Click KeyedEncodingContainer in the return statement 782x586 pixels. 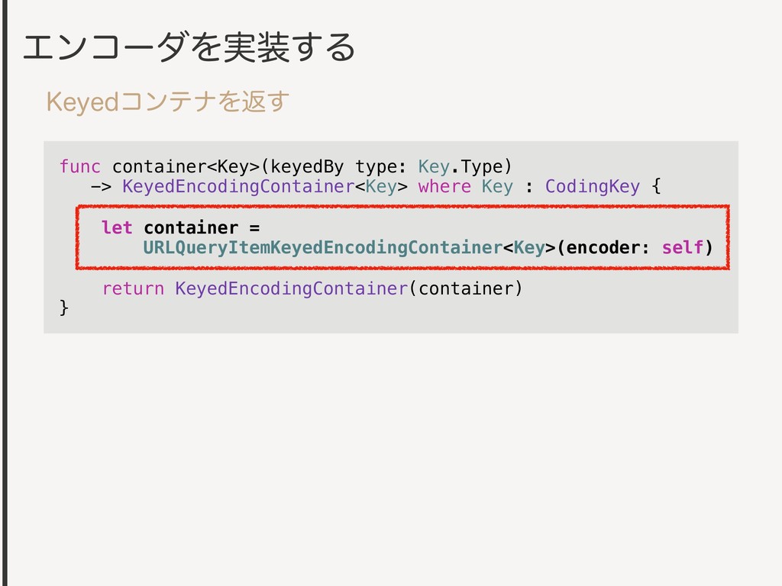(291, 288)
